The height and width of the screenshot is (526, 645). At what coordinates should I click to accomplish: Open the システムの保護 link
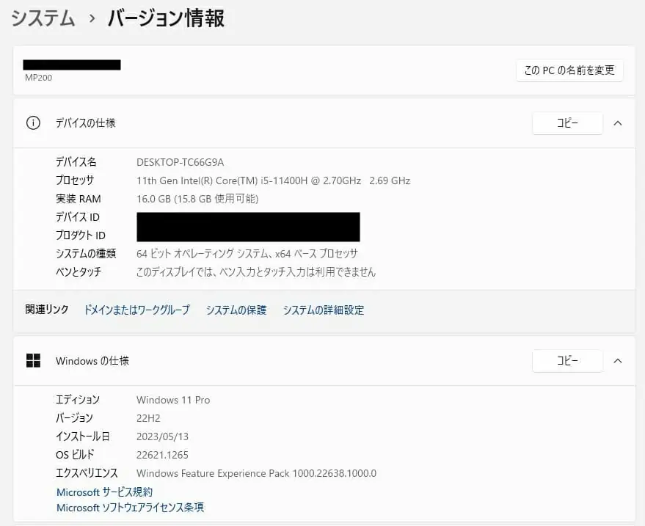pos(236,310)
